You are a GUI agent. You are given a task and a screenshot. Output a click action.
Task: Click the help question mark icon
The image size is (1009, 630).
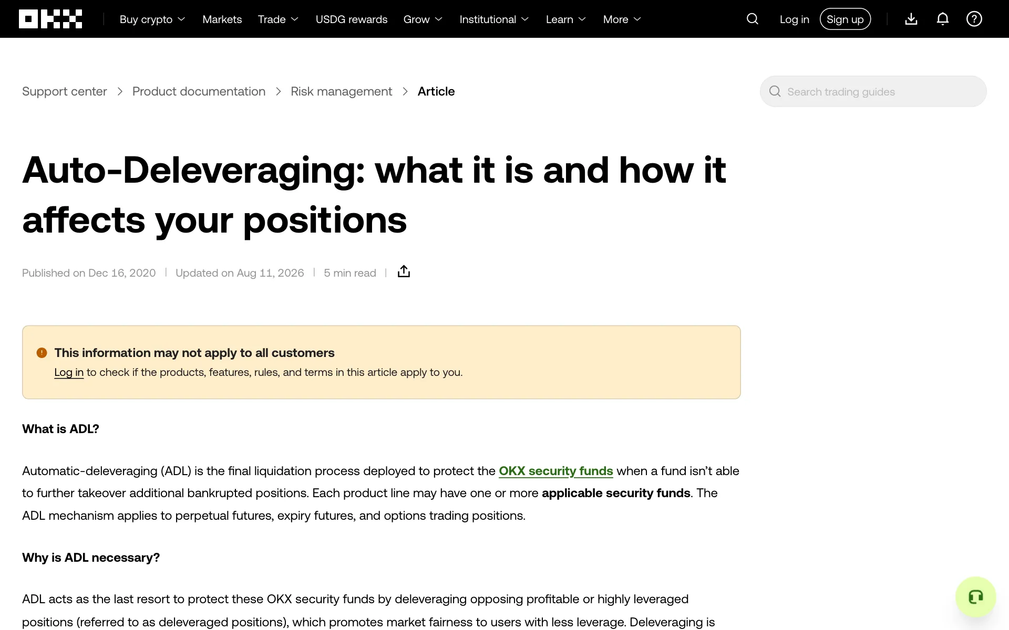974,19
